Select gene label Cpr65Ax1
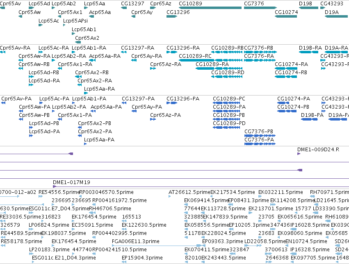The image size is (349, 264). pos(70,12)
